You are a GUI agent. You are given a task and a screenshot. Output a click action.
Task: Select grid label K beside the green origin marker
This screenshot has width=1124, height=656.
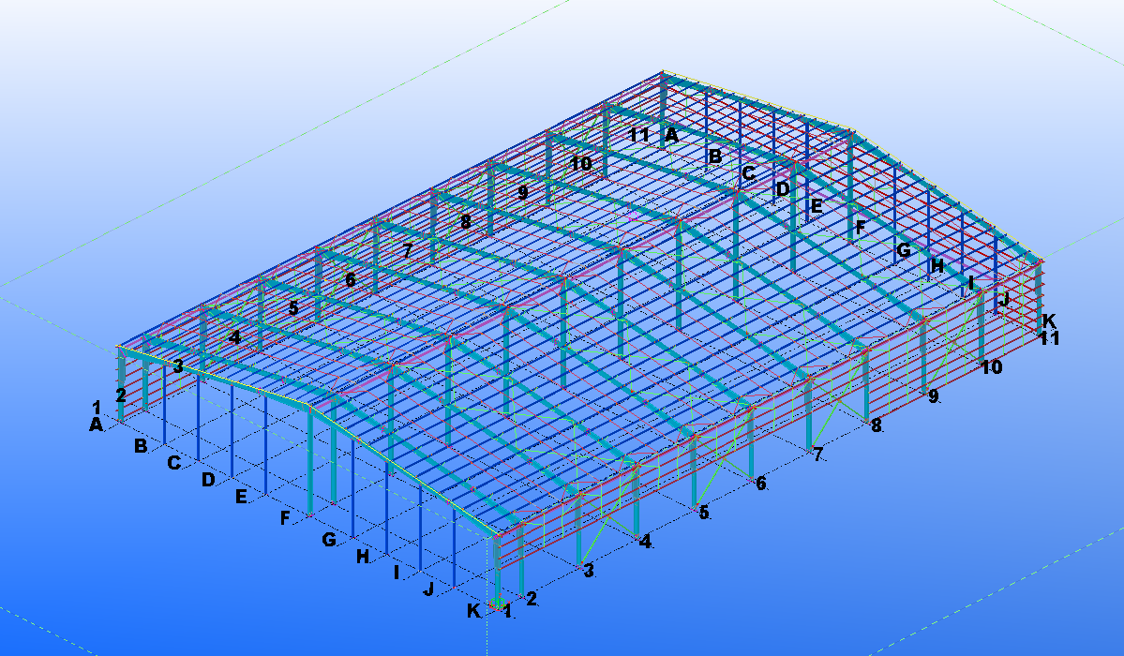pyautogui.click(x=473, y=611)
